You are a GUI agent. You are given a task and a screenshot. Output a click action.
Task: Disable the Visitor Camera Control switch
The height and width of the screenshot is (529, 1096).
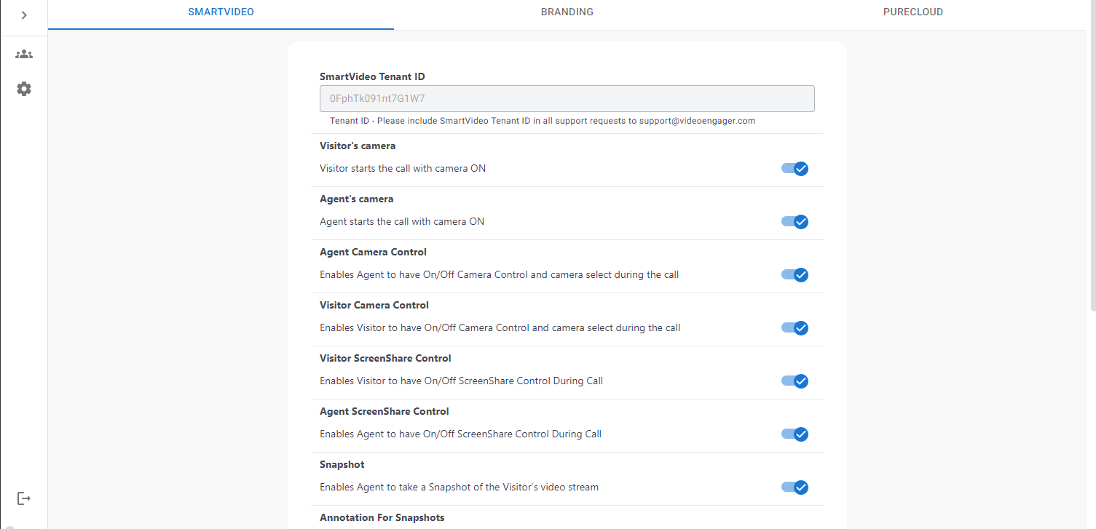[x=795, y=328]
